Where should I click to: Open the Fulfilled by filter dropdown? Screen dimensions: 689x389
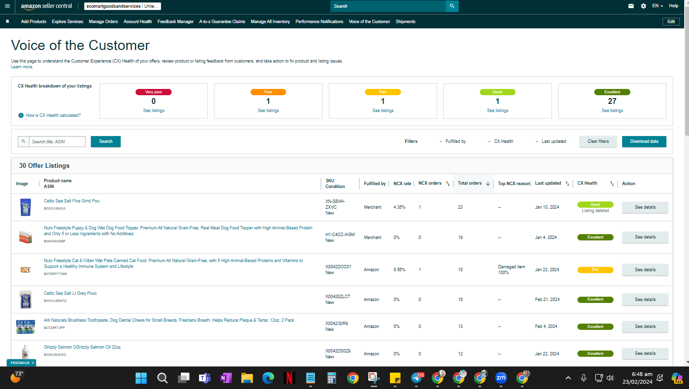(x=452, y=141)
